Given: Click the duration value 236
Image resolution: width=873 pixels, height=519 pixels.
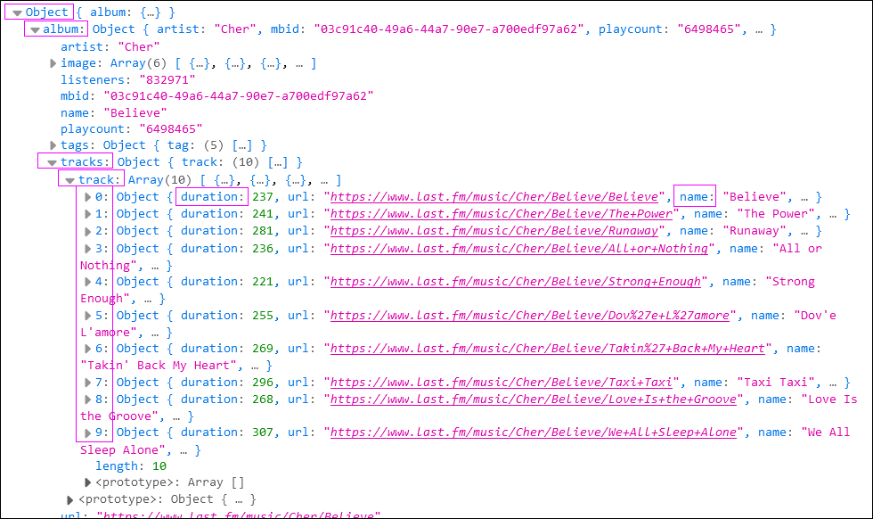Looking at the screenshot, I should [263, 249].
